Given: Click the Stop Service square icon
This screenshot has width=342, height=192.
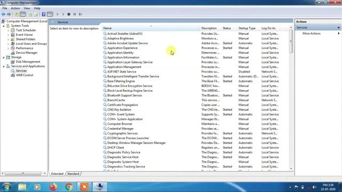Looking at the screenshot, I should pos(69,14).
